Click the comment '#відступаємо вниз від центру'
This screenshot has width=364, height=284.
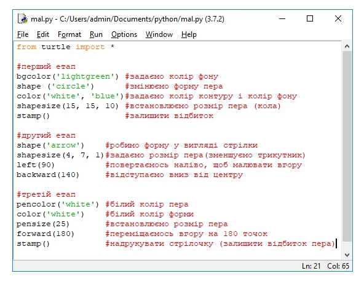174,175
